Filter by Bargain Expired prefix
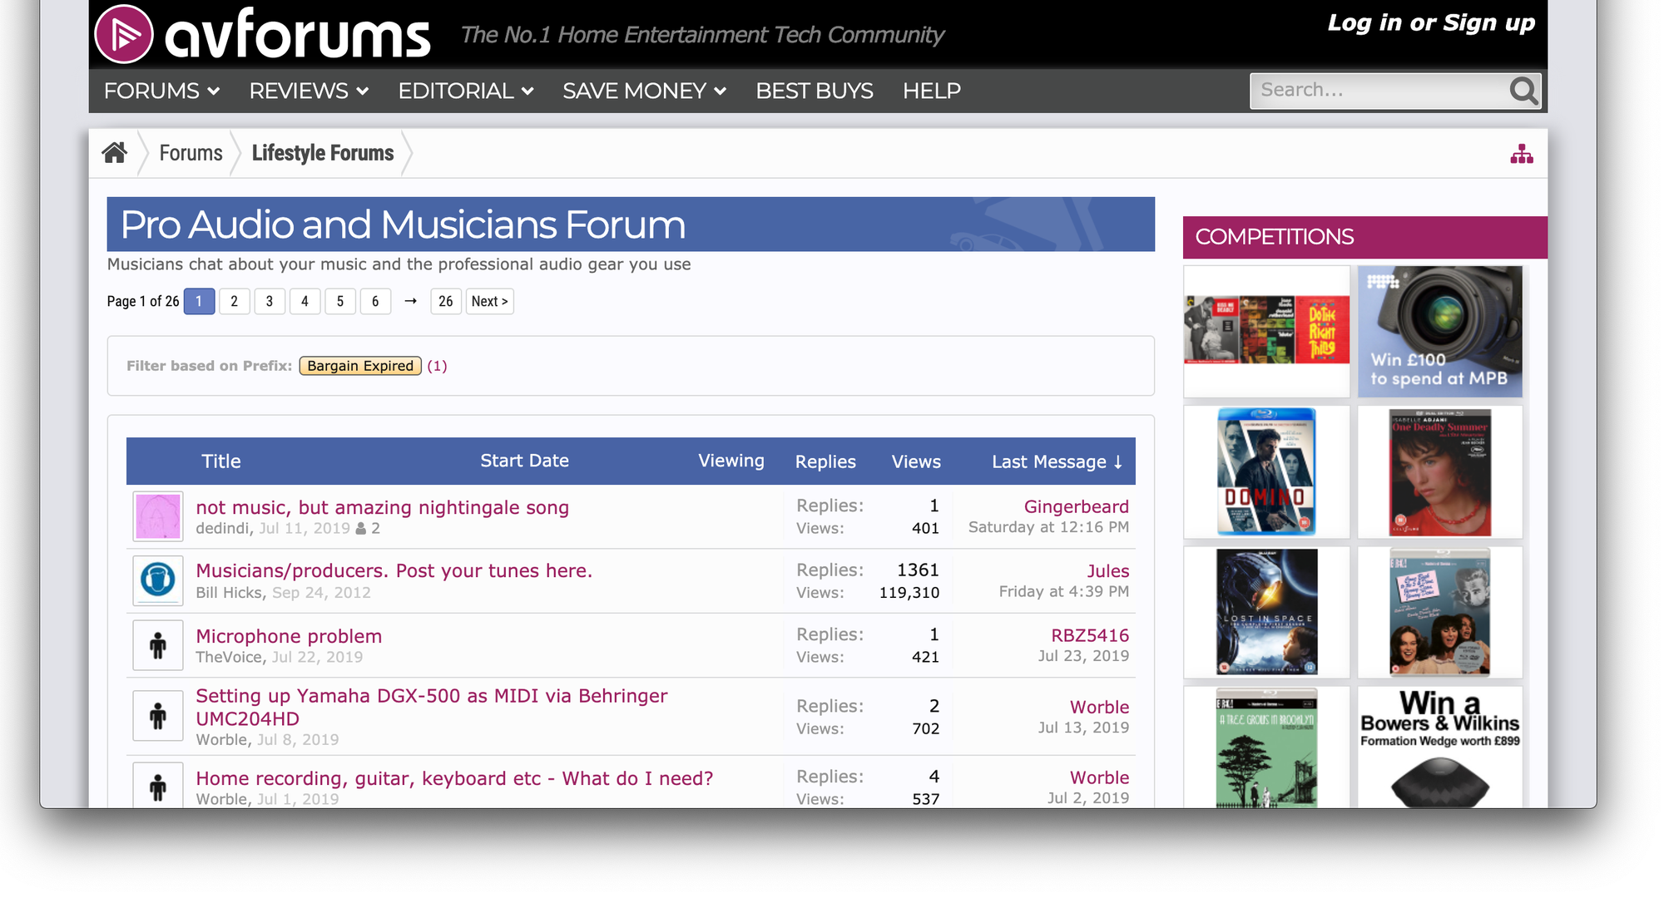 [x=360, y=366]
